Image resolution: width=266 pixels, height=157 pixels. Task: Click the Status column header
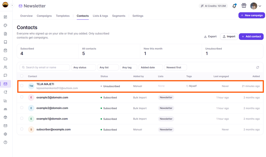(x=104, y=76)
